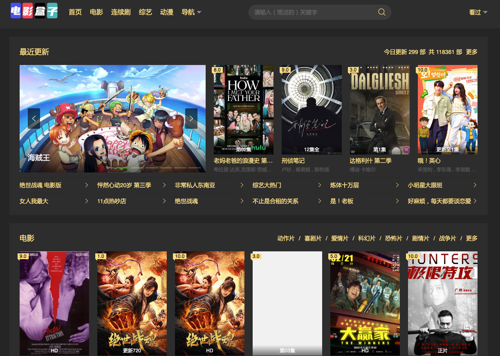Filter movies by 喜剧片

(313, 238)
